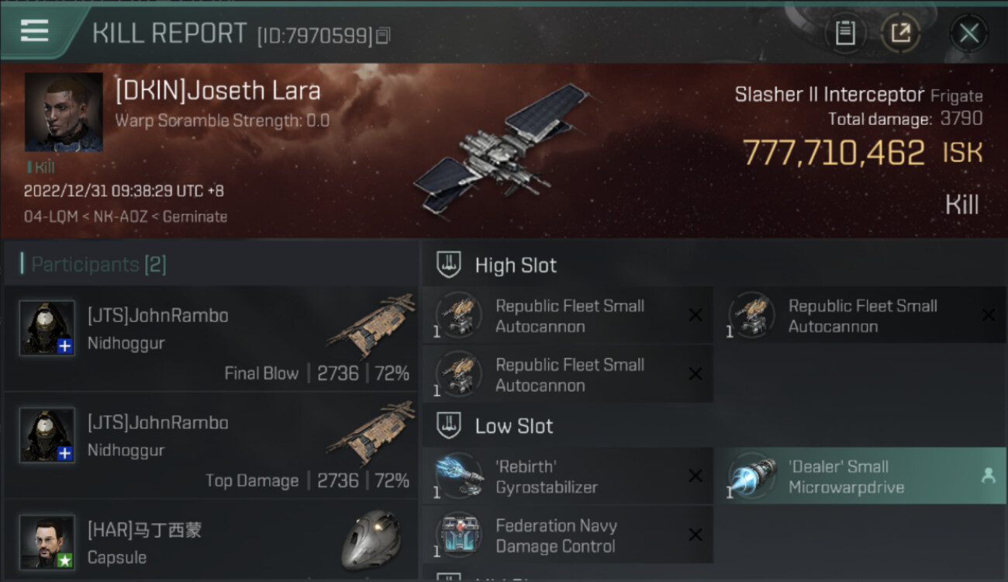Image resolution: width=1008 pixels, height=582 pixels.
Task: Select the 'Dealer' Small Microwarpdrive module
Action: coord(861,476)
